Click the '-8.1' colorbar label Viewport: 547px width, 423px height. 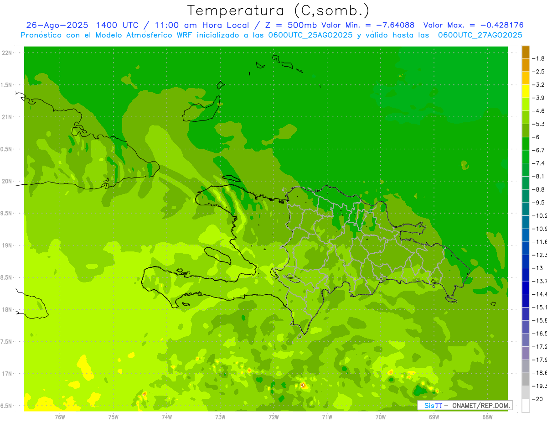[x=539, y=176]
